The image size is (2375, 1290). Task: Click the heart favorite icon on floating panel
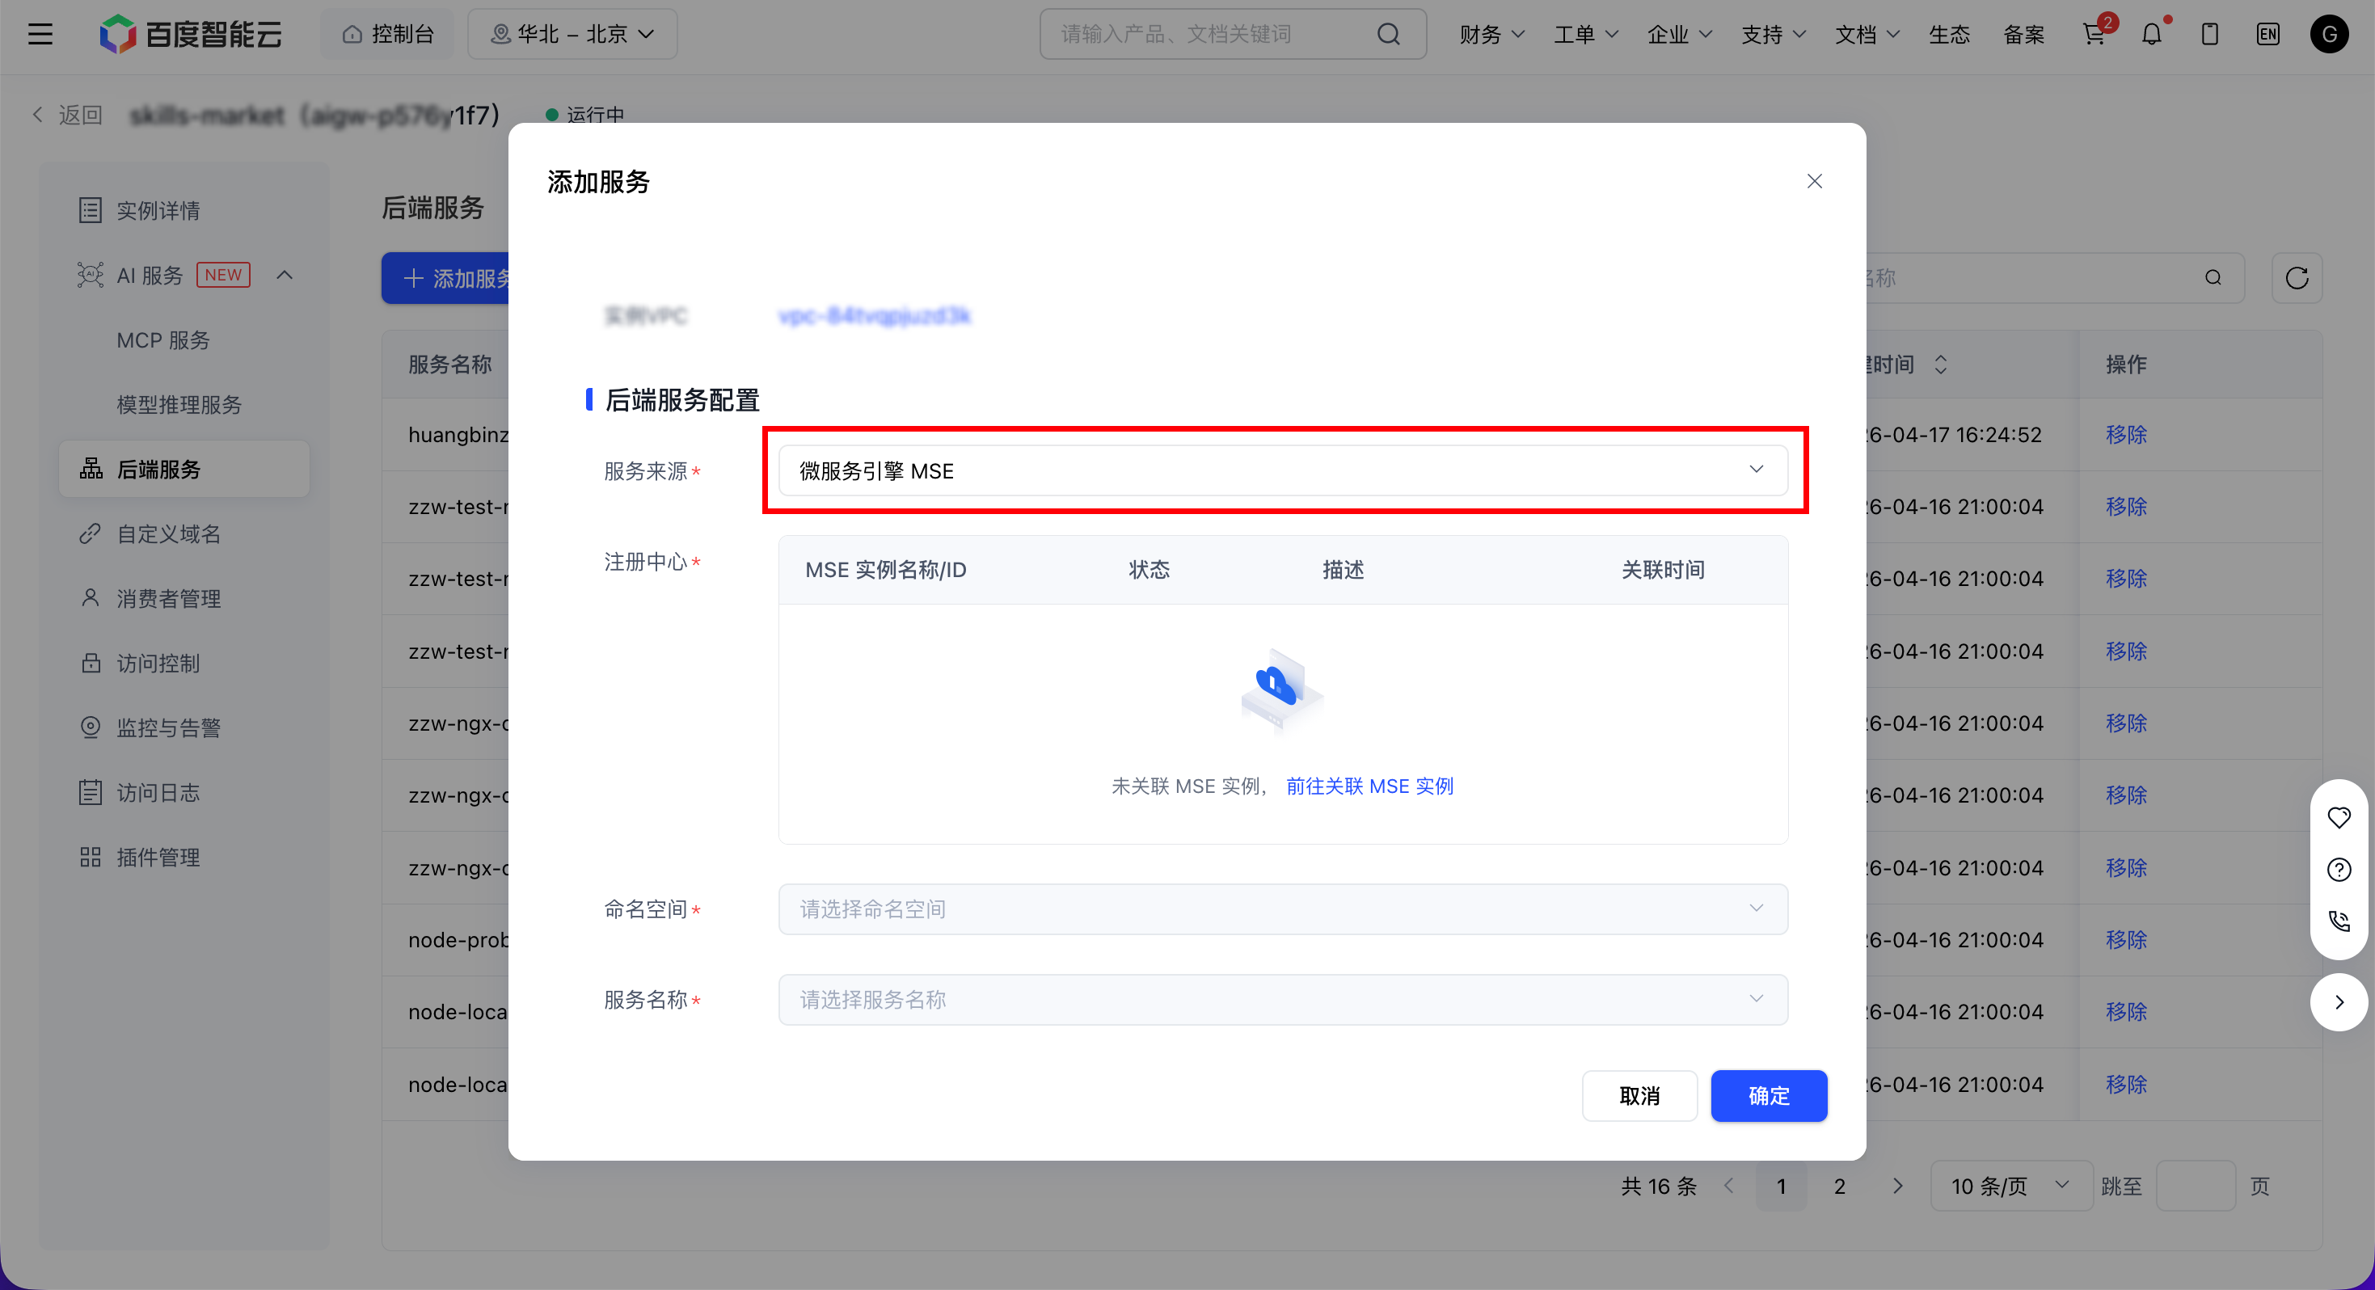pos(2339,817)
